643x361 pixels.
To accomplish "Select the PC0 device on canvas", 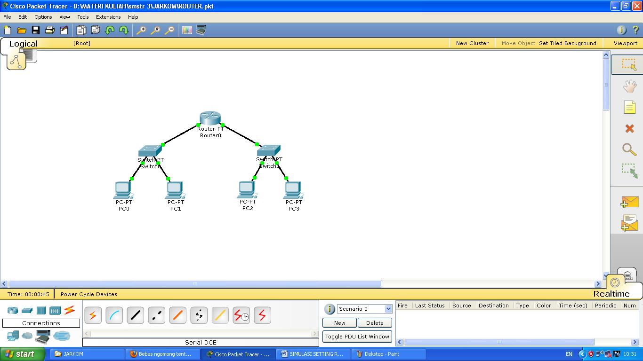I will [123, 190].
